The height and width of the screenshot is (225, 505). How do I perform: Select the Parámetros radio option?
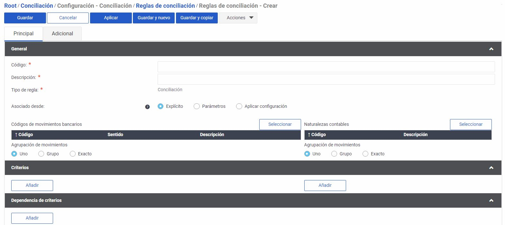pyautogui.click(x=197, y=107)
